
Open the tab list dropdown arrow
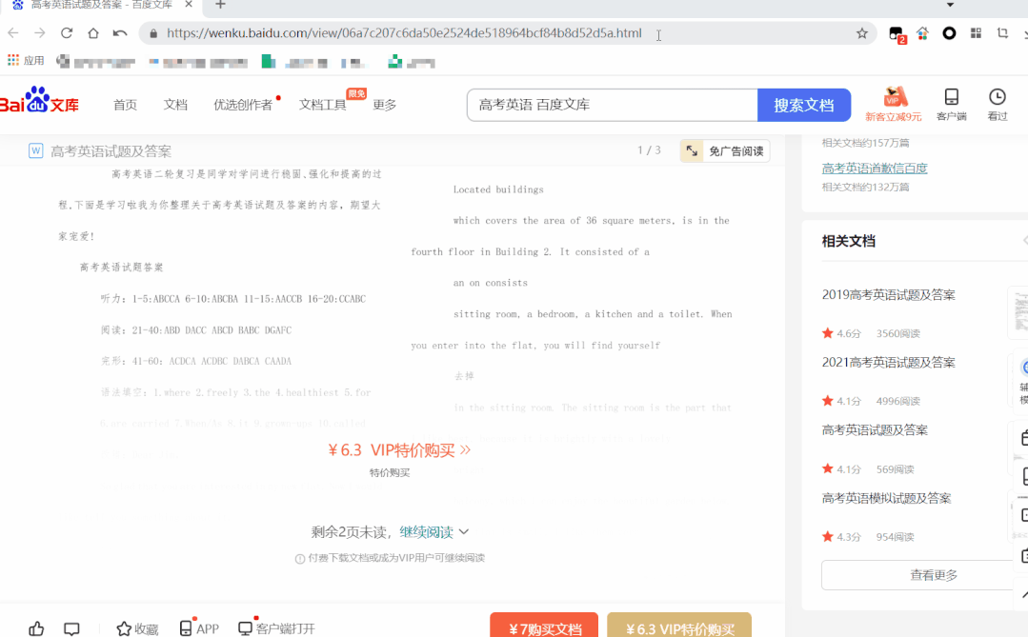tap(950, 5)
